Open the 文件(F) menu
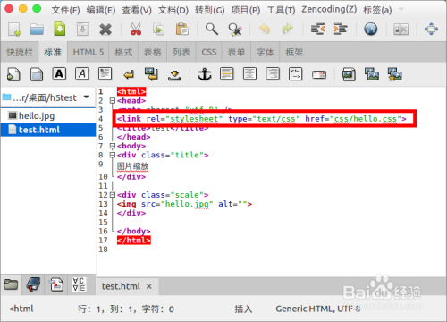This screenshot has height=322, width=447. (x=65, y=10)
